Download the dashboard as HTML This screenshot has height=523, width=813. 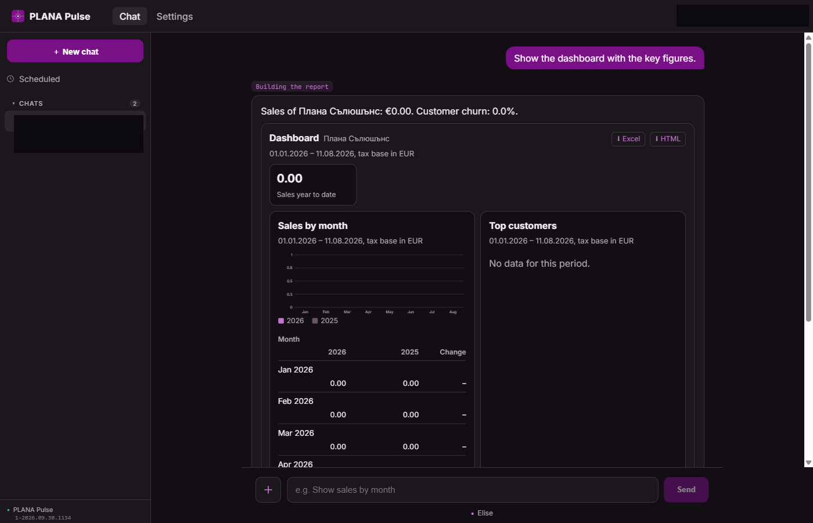point(668,139)
